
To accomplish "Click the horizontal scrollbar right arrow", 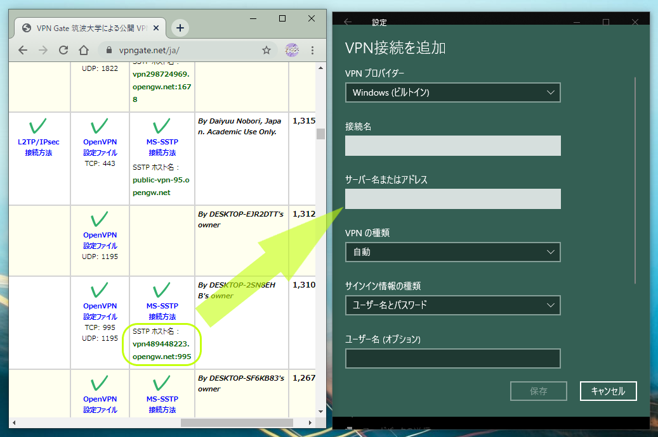I will [x=310, y=423].
